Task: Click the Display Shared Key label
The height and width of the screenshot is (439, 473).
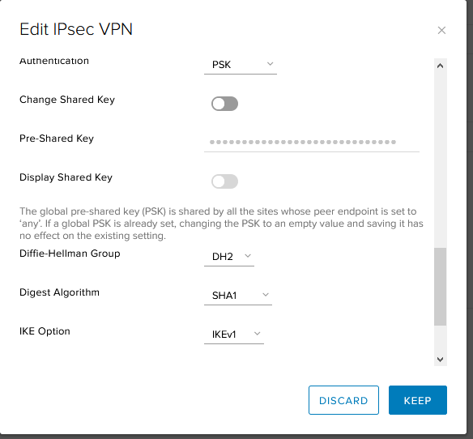Action: pos(66,177)
